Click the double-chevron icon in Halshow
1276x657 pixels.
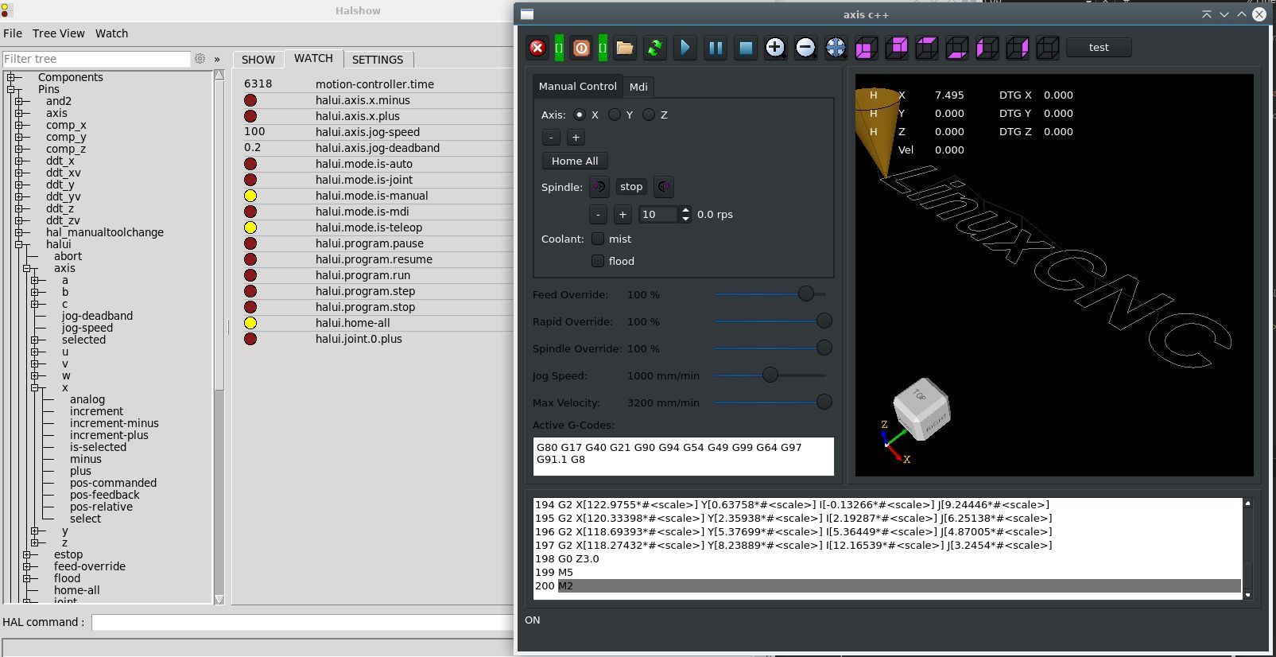click(x=217, y=59)
